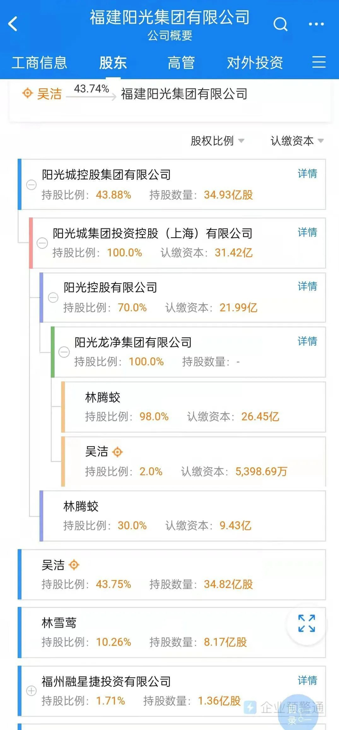Open search with magnifier icon
The height and width of the screenshot is (730, 339).
click(280, 24)
